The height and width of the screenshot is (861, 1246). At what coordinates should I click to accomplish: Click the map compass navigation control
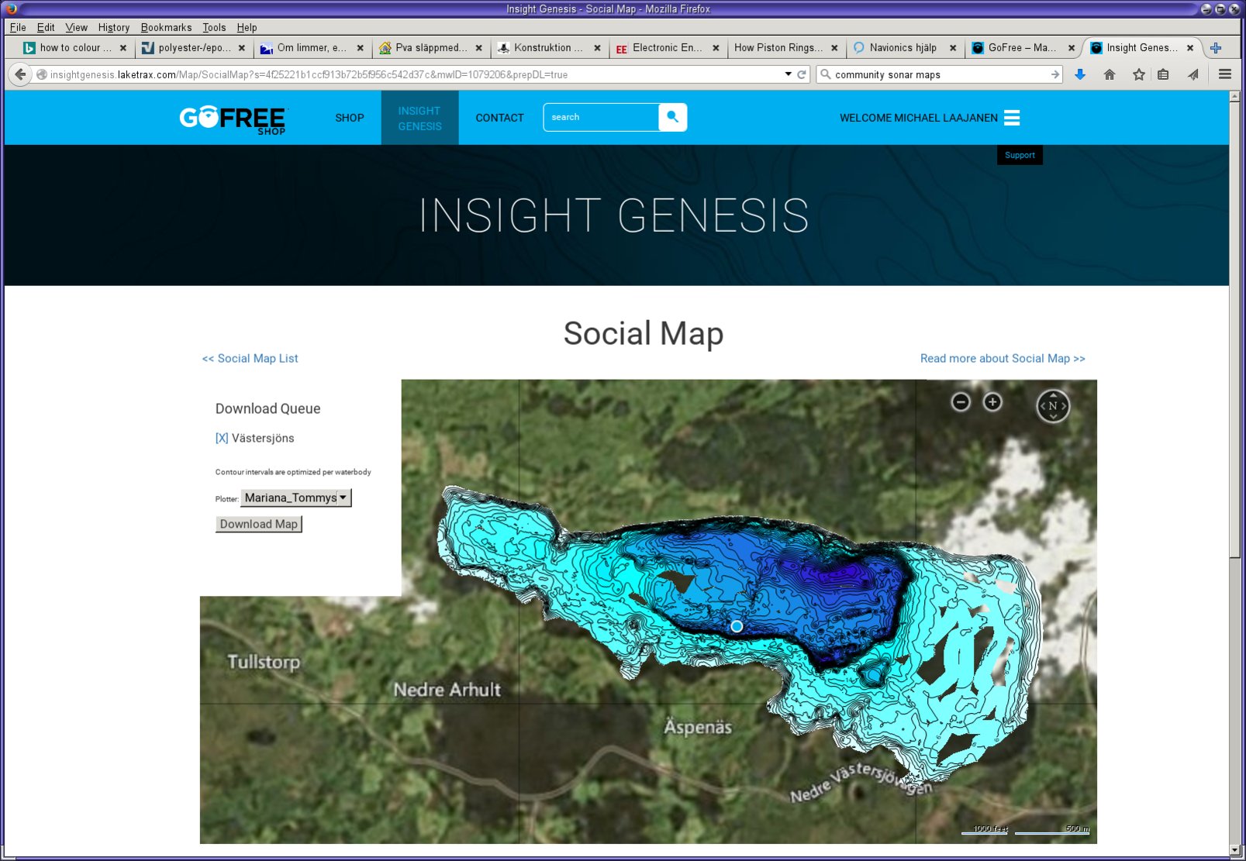click(1053, 405)
